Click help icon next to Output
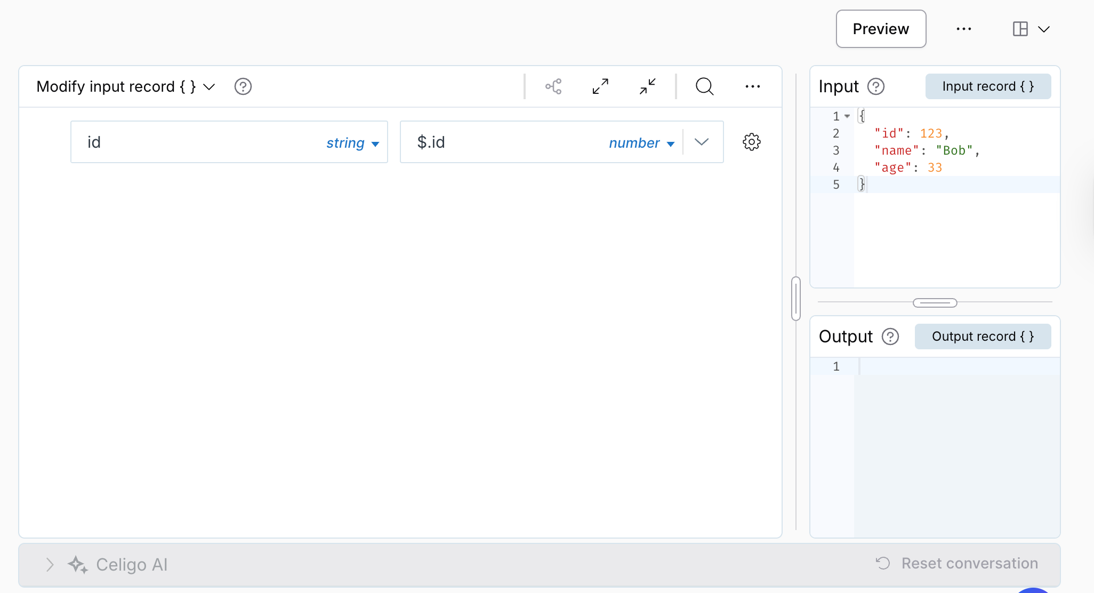The width and height of the screenshot is (1094, 593). [x=890, y=336]
